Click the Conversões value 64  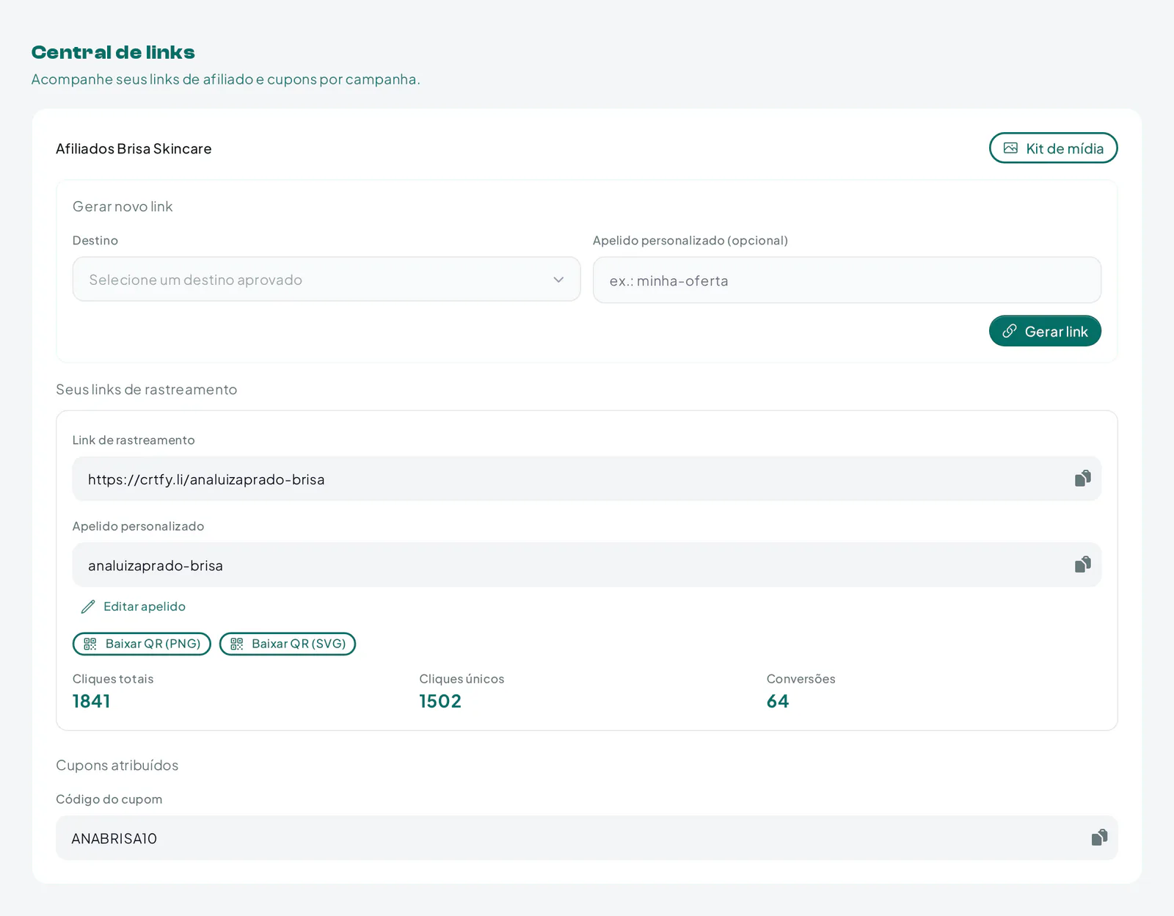click(778, 701)
